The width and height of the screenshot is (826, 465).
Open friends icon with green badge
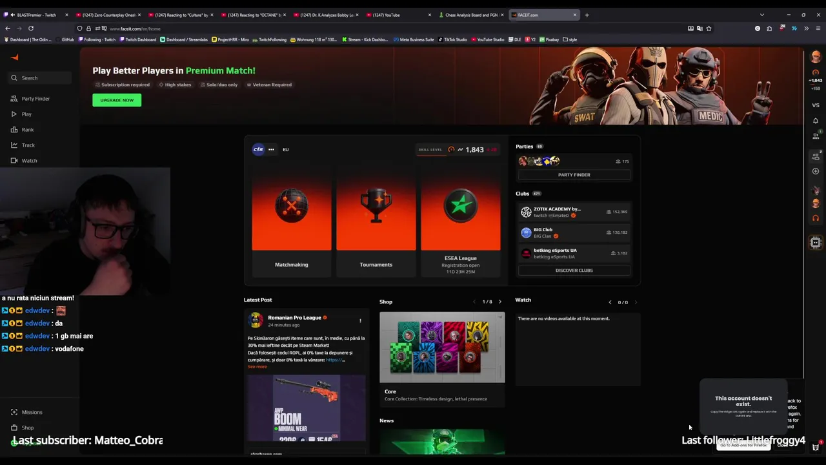pyautogui.click(x=816, y=136)
